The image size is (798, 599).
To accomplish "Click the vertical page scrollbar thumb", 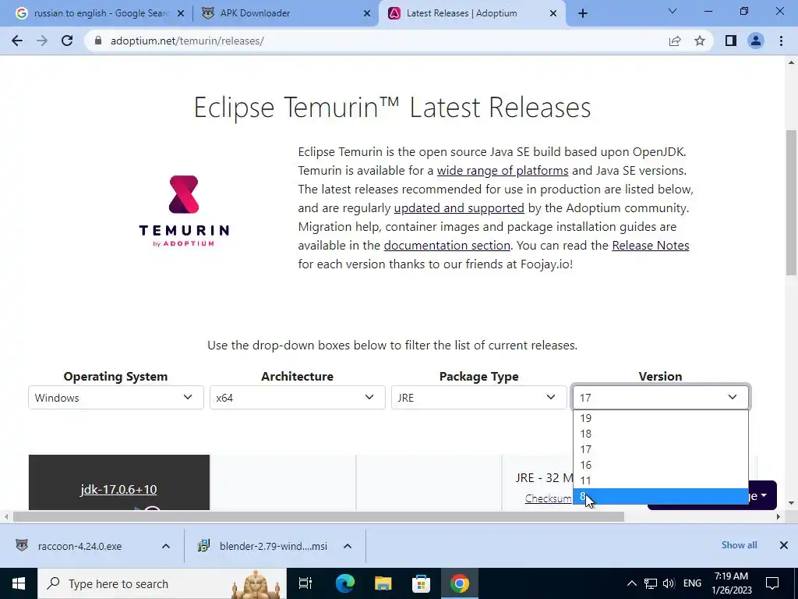I will [791, 203].
